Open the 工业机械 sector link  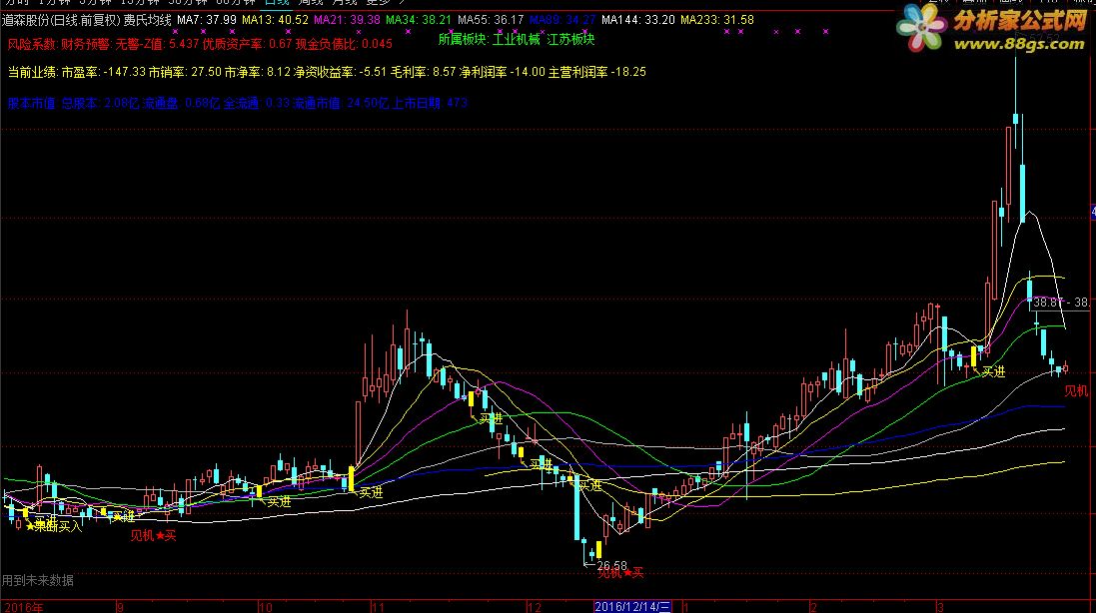(516, 40)
